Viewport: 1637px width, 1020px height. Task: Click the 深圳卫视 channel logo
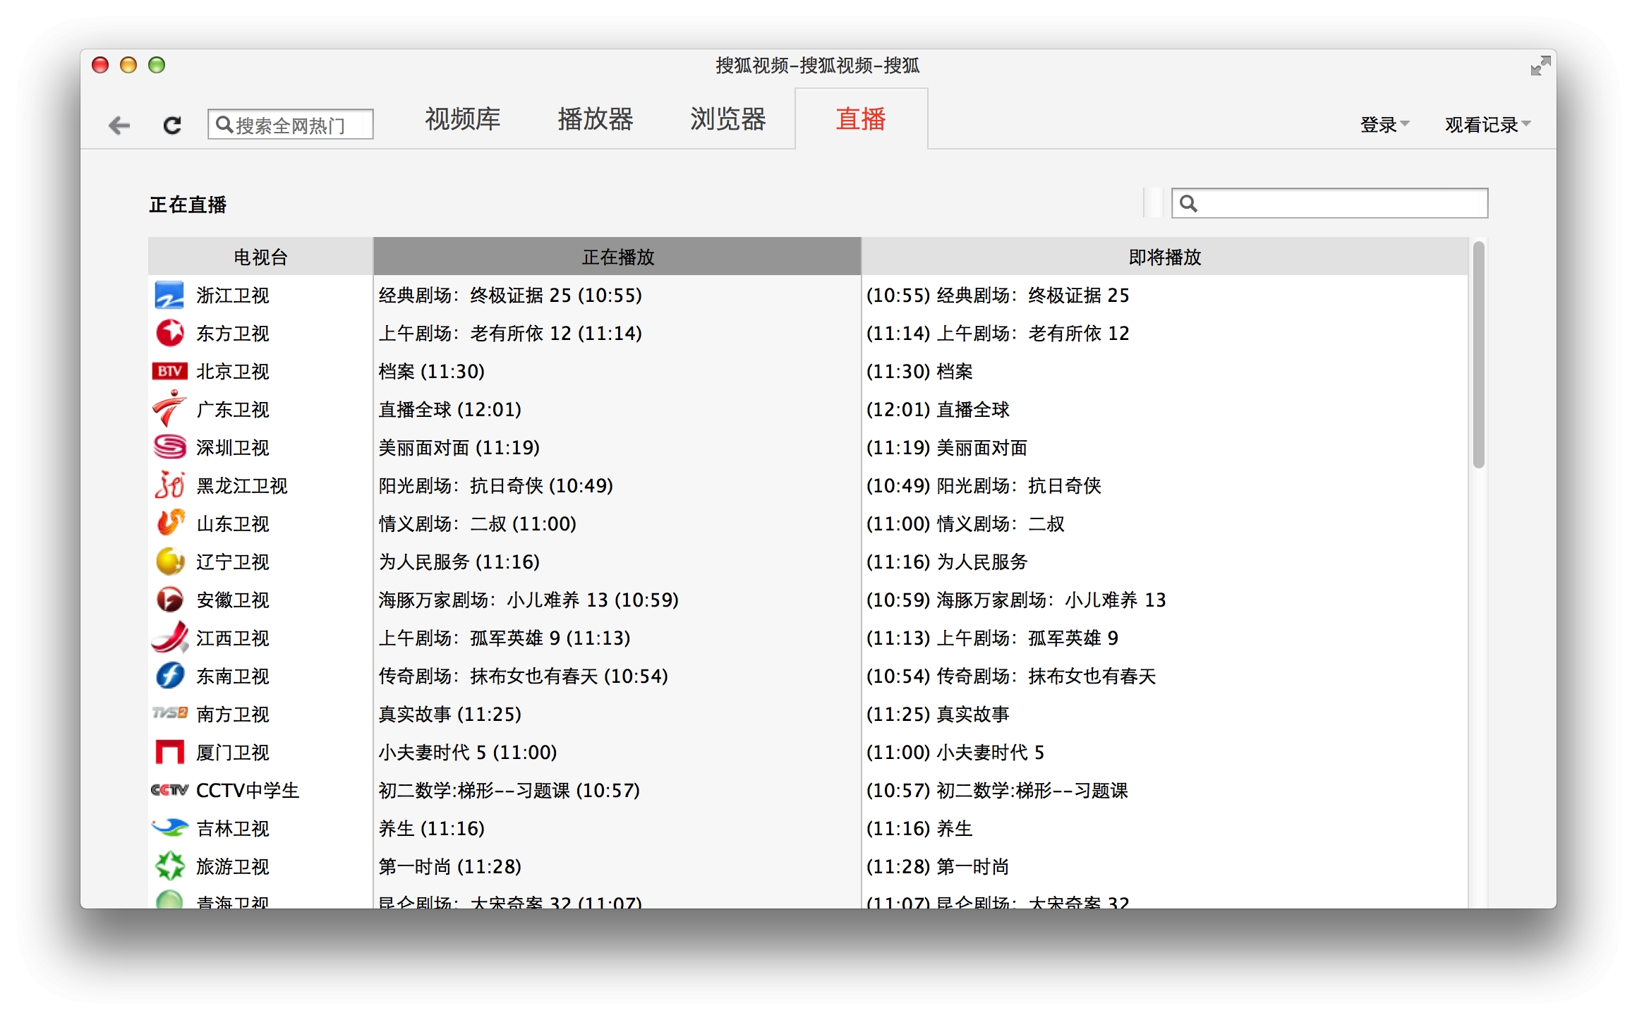(x=169, y=447)
